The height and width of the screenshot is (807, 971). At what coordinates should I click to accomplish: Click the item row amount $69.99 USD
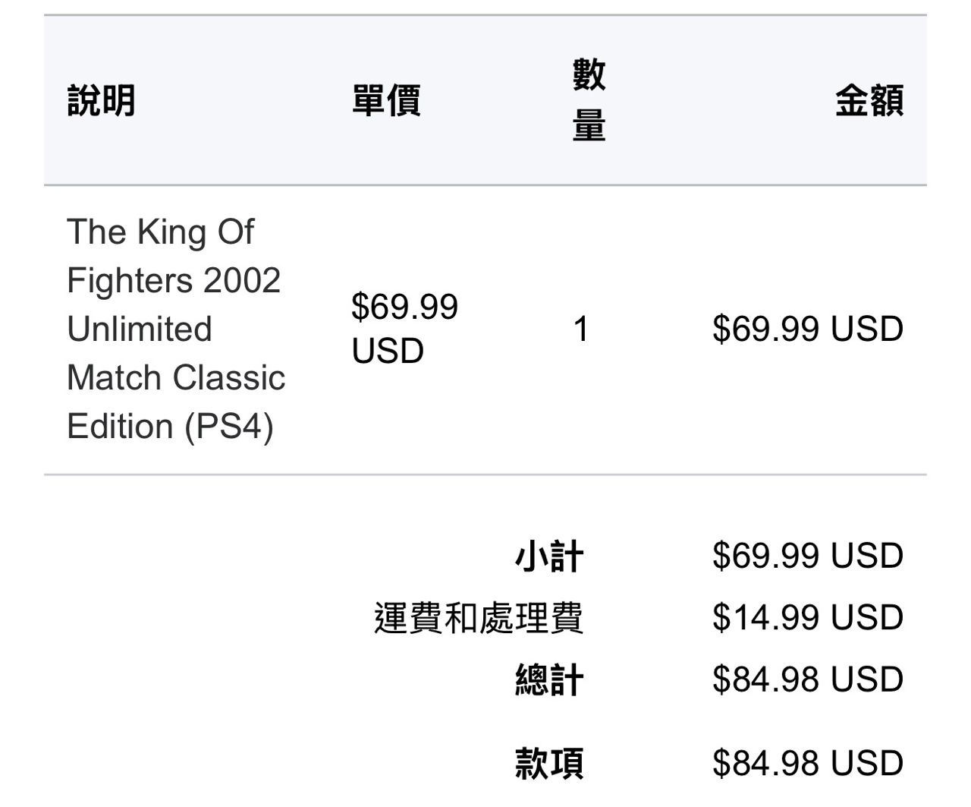[808, 329]
